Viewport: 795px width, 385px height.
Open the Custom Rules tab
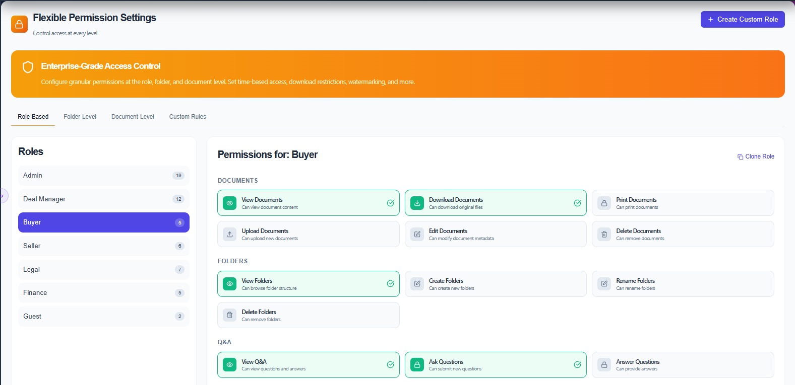coord(188,117)
